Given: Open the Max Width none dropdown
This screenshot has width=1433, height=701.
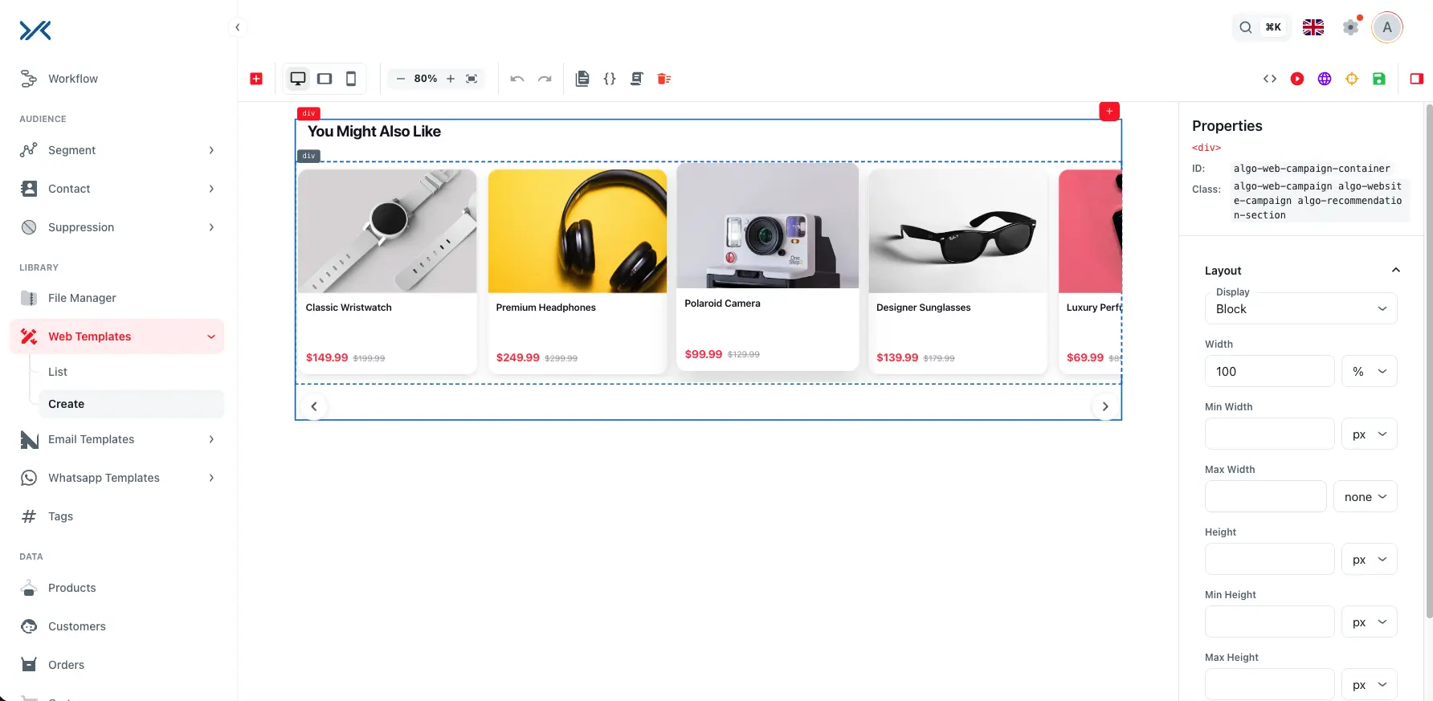Looking at the screenshot, I should point(1366,496).
